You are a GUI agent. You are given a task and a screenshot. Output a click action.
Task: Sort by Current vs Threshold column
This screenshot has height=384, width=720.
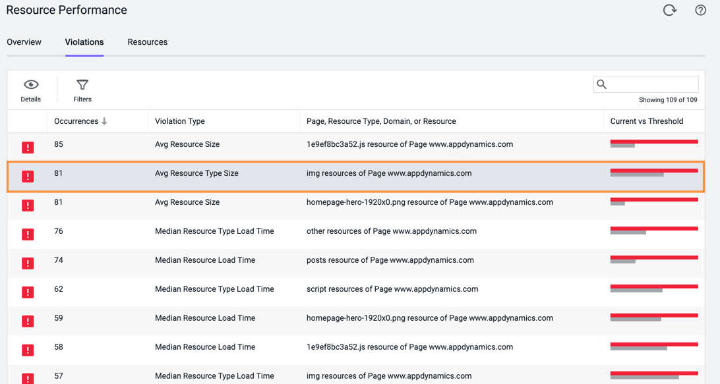point(647,121)
